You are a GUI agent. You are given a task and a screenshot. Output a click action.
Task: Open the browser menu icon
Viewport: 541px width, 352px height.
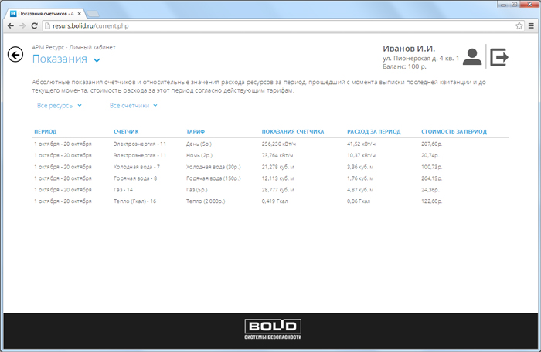click(x=530, y=25)
